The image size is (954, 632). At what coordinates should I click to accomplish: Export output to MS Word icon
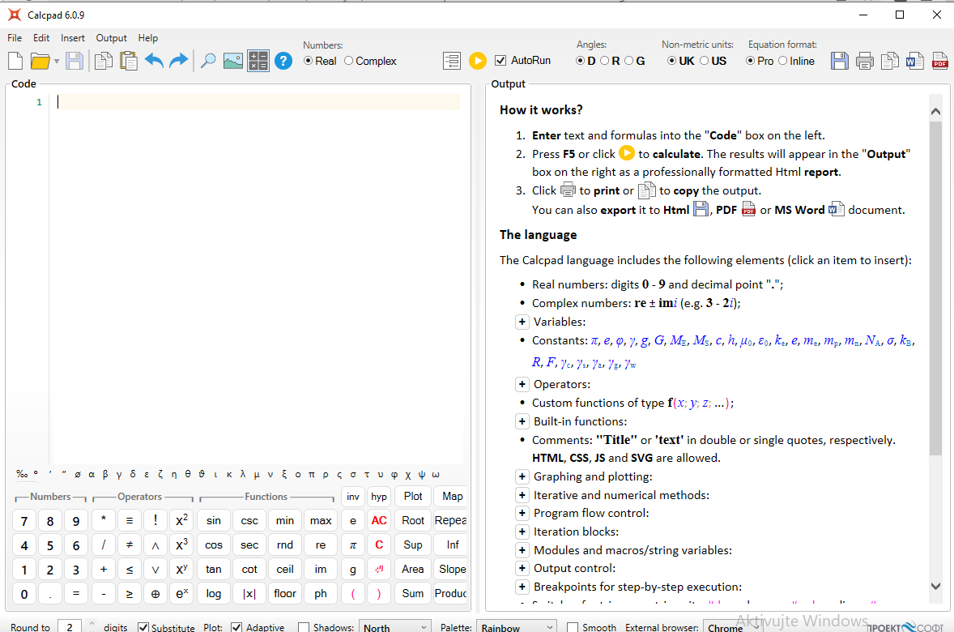(x=914, y=61)
